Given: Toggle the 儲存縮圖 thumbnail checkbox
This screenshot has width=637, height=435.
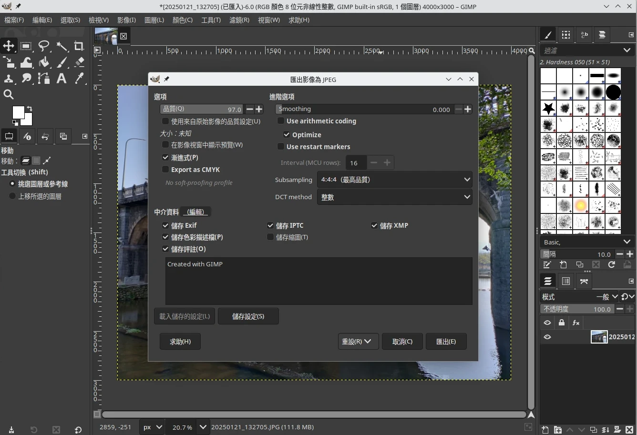Looking at the screenshot, I should 270,237.
